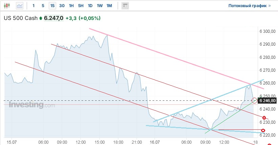Switch to 1H interval
The image size is (278, 145).
[71, 6]
